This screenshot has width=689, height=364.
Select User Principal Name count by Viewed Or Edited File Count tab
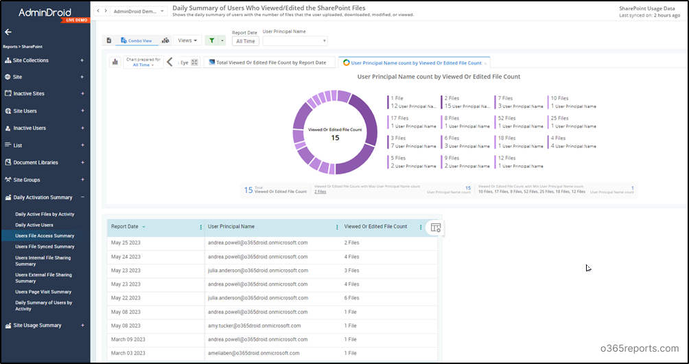[414, 63]
